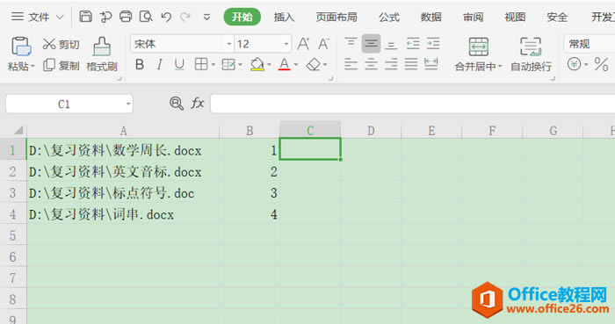Screen dimensions: 615x324
Task: Switch to 插入 tab
Action: click(284, 17)
